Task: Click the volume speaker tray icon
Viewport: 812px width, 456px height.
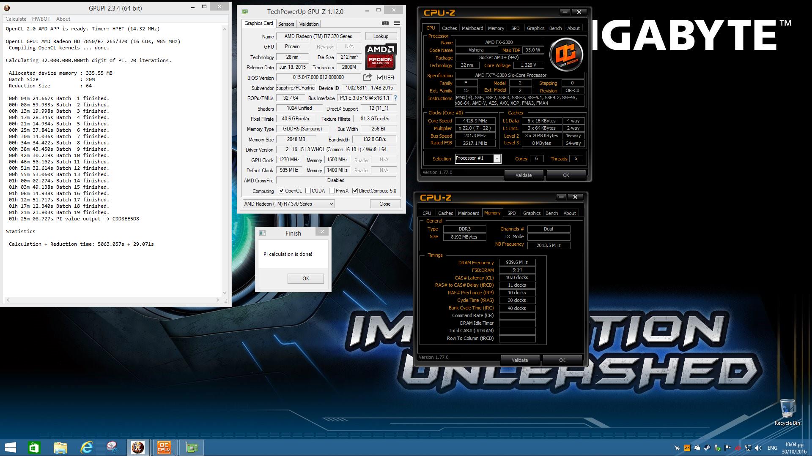Action: pyautogui.click(x=758, y=448)
